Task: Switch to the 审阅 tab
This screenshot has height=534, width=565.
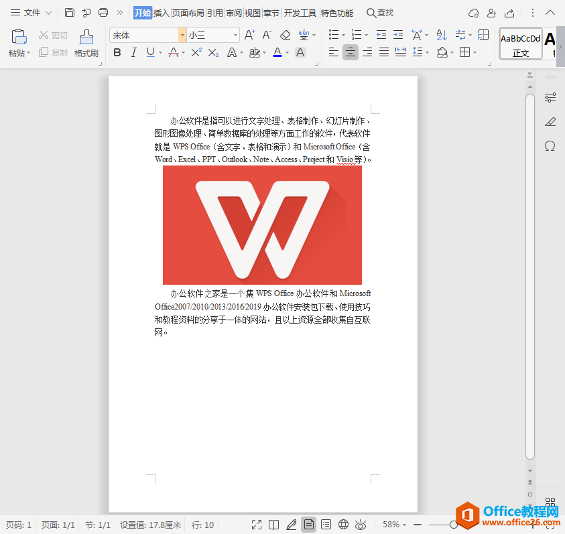Action: click(234, 13)
